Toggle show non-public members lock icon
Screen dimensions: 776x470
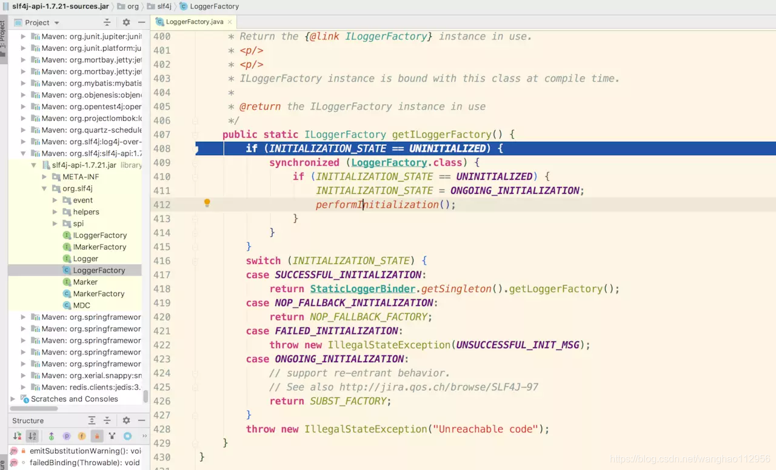coord(96,436)
